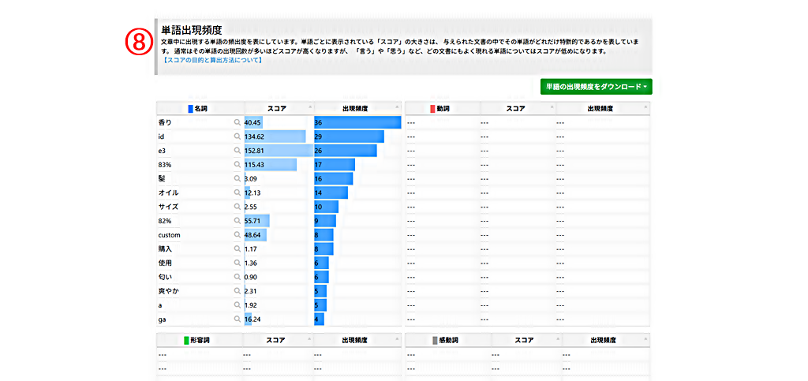The height and width of the screenshot is (381, 808).
Task: Sort the noun table by 出現頻度
Action: [x=358, y=109]
